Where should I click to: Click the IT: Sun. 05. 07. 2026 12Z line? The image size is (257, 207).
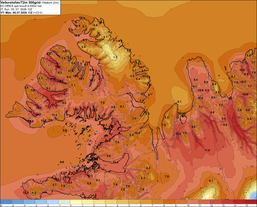point(16,9)
